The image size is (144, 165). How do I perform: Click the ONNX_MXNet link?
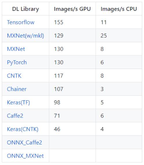tap(25, 156)
